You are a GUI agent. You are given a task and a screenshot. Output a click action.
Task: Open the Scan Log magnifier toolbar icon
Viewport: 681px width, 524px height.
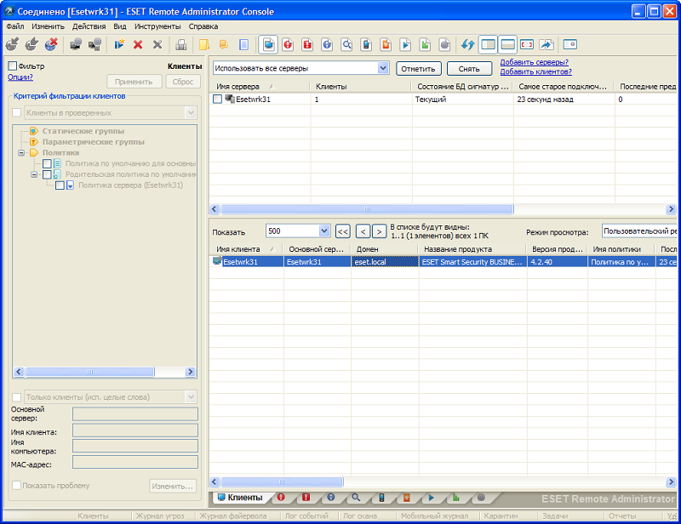[x=346, y=44]
